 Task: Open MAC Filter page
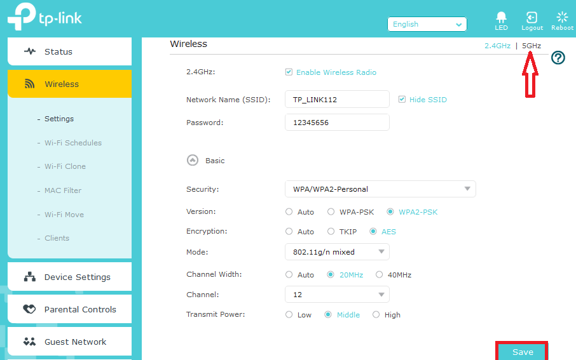(x=63, y=190)
